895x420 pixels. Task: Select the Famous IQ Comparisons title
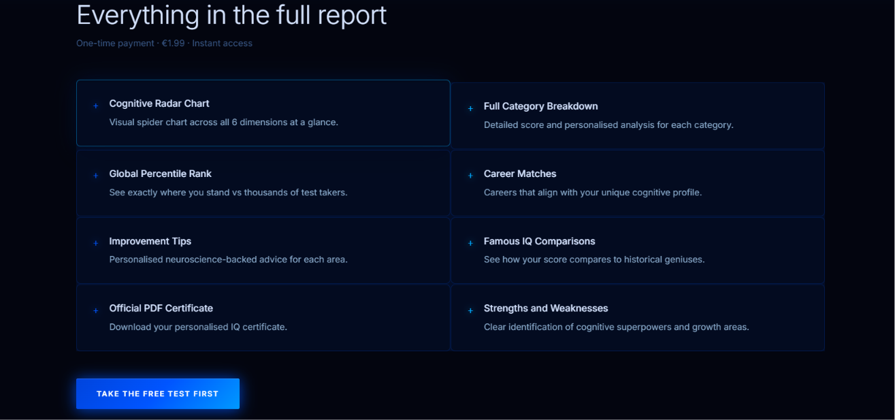pos(540,241)
